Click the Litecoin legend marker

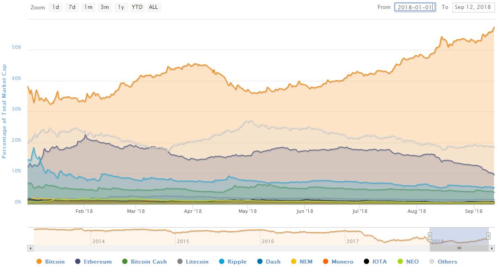(x=179, y=262)
